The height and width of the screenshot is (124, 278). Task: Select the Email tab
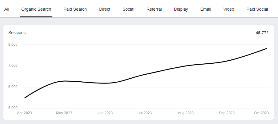pos(206,9)
